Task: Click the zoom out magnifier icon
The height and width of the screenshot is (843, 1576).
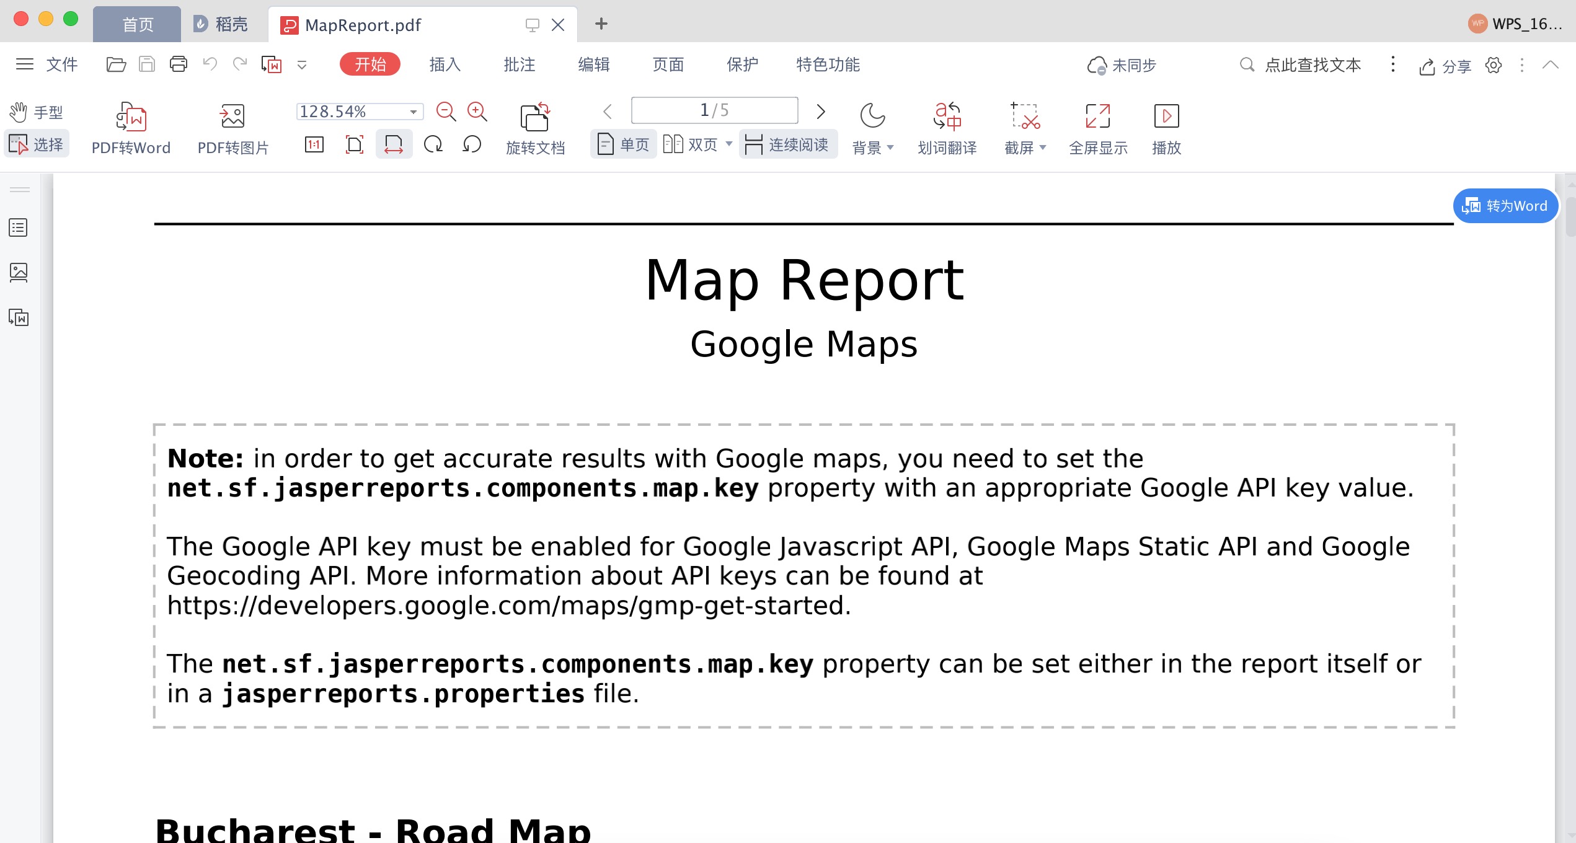Action: coord(446,112)
